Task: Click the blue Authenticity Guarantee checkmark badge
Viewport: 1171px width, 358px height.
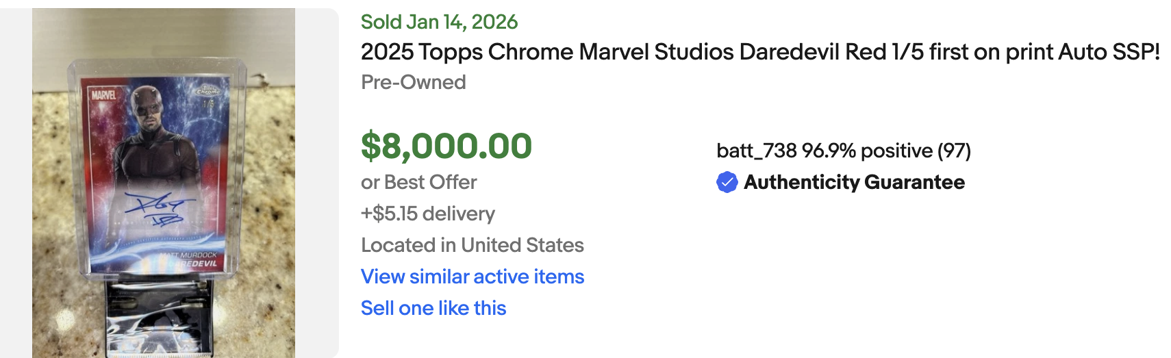Action: (x=727, y=182)
